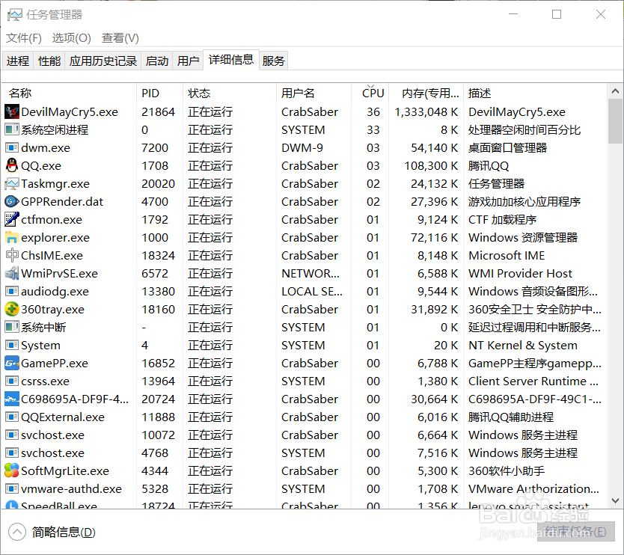Click the SoftMgrLite.exe colorful icon
Image resolution: width=624 pixels, height=555 pixels.
click(11, 470)
